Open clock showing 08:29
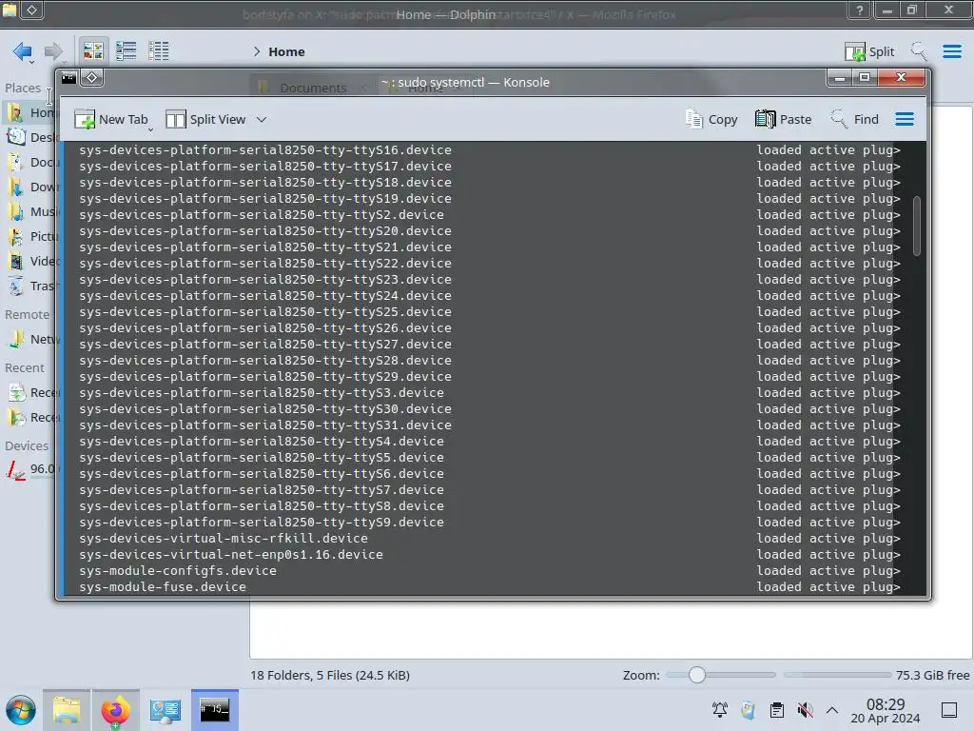Screen dimensions: 974x731 pos(886,710)
